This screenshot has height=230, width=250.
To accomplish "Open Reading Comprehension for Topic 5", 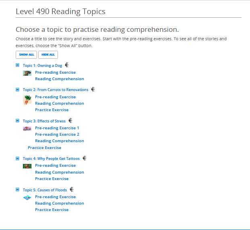I will (x=60, y=203).
